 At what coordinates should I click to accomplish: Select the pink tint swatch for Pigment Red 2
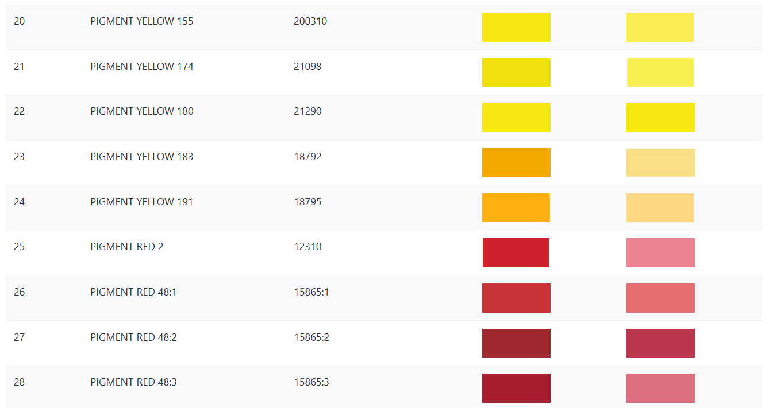[x=660, y=252]
